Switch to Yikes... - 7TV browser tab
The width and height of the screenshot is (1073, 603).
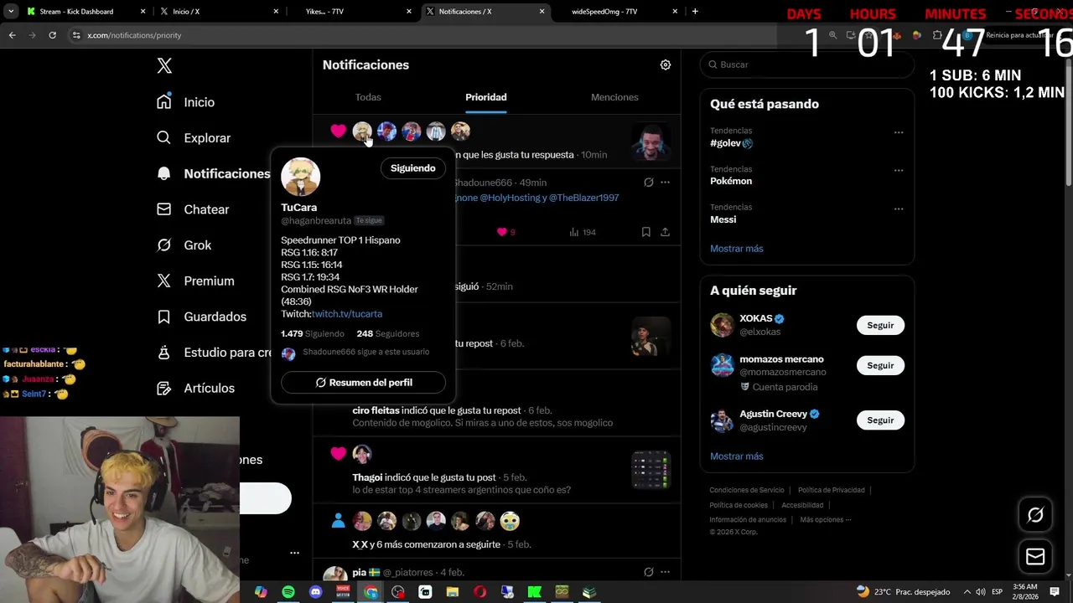[352, 12]
